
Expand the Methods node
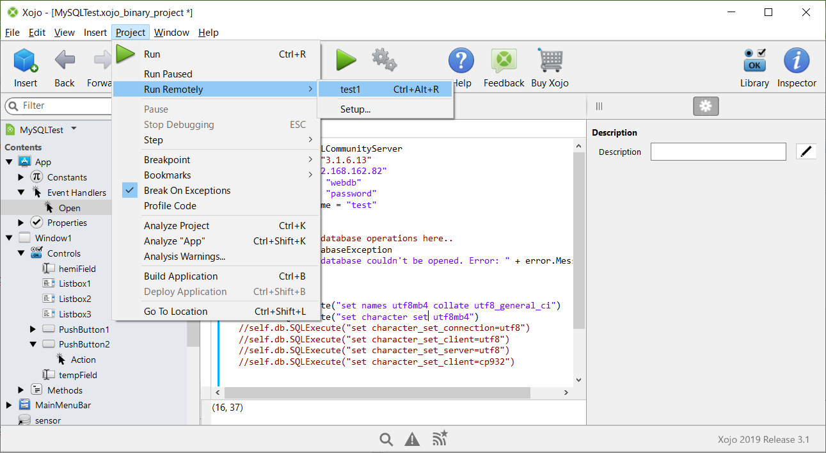click(21, 390)
